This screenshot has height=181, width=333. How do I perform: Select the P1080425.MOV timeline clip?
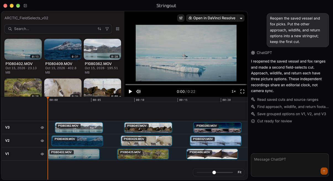[143, 154]
